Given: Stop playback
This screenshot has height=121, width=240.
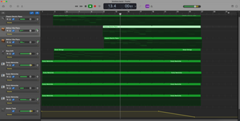Looking at the screenshot, I should [x=86, y=6].
